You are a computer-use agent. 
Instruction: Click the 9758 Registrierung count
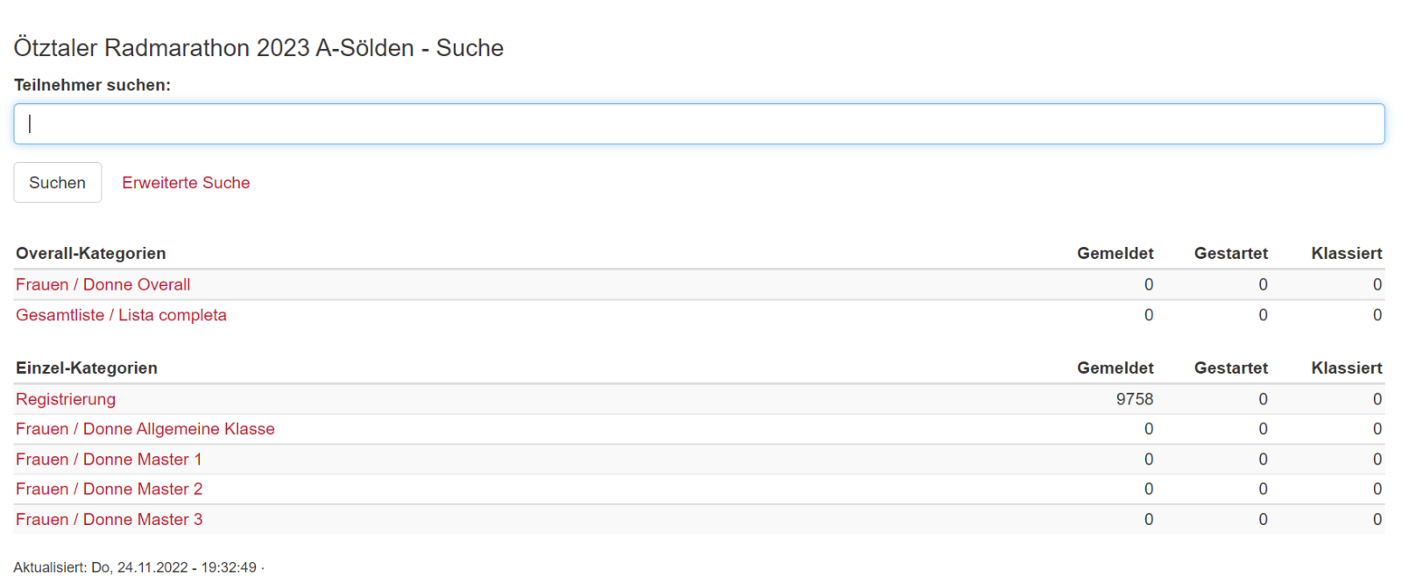click(1134, 399)
